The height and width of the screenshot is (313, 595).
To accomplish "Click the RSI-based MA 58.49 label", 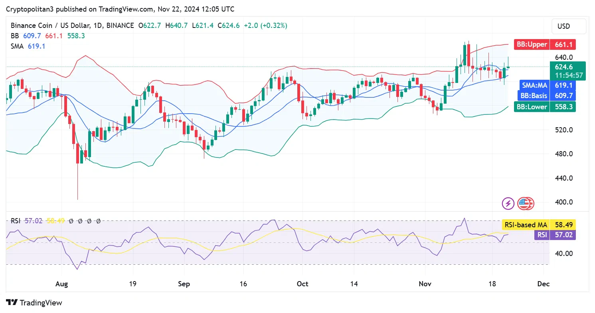I will pos(539,225).
